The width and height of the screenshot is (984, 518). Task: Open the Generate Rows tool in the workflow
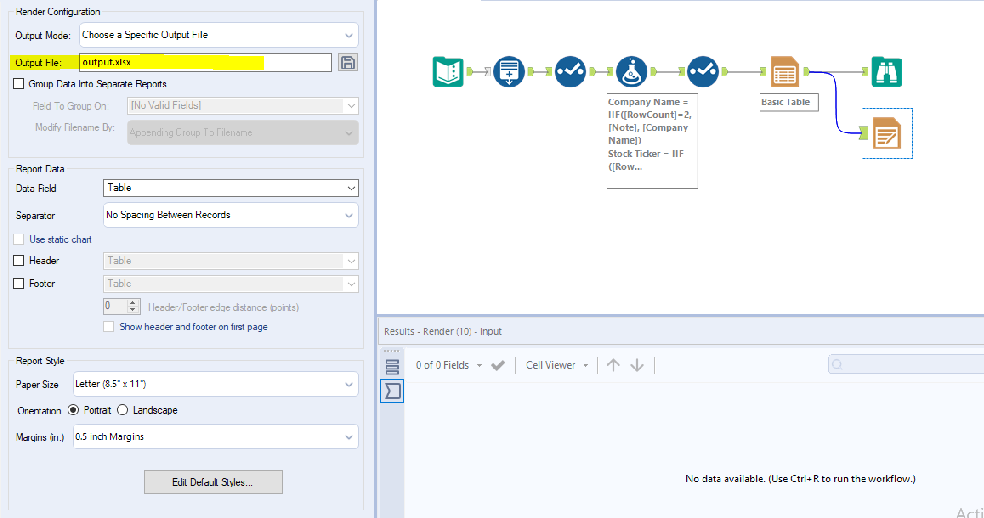tap(509, 71)
